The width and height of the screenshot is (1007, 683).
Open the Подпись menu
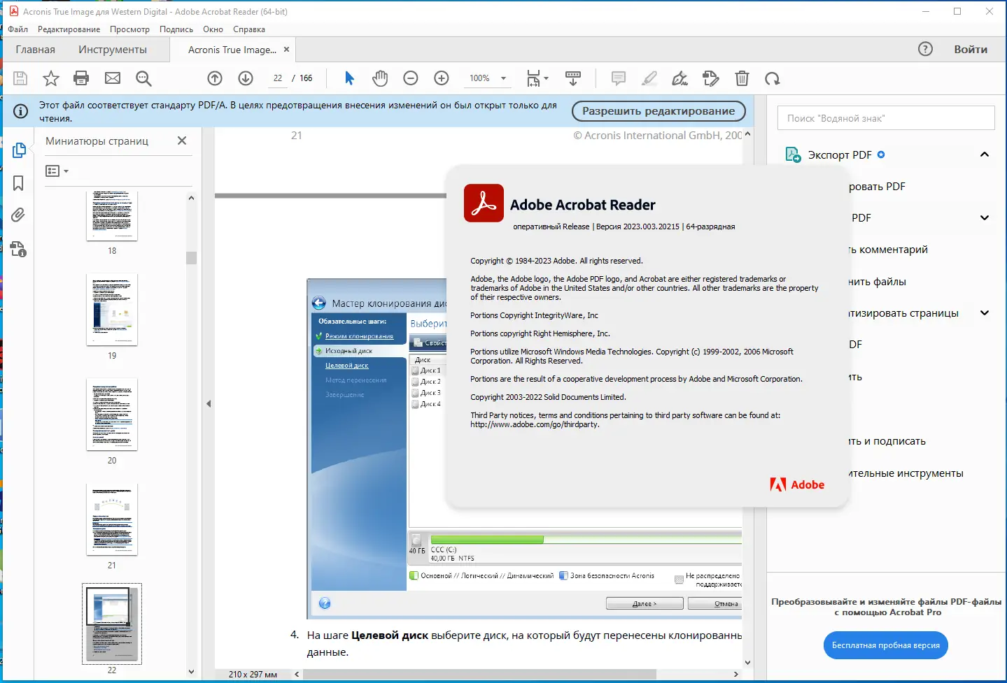[x=176, y=29]
